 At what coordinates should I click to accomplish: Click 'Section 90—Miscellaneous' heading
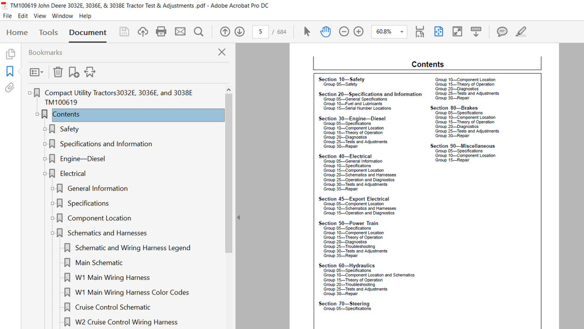tap(462, 146)
